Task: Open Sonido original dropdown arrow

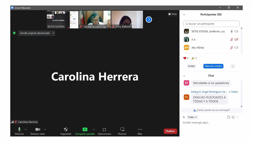Action: (x=53, y=33)
